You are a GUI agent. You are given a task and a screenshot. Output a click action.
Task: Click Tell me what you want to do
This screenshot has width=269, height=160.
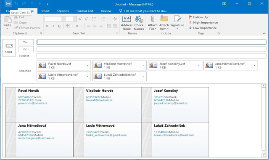click(x=143, y=11)
